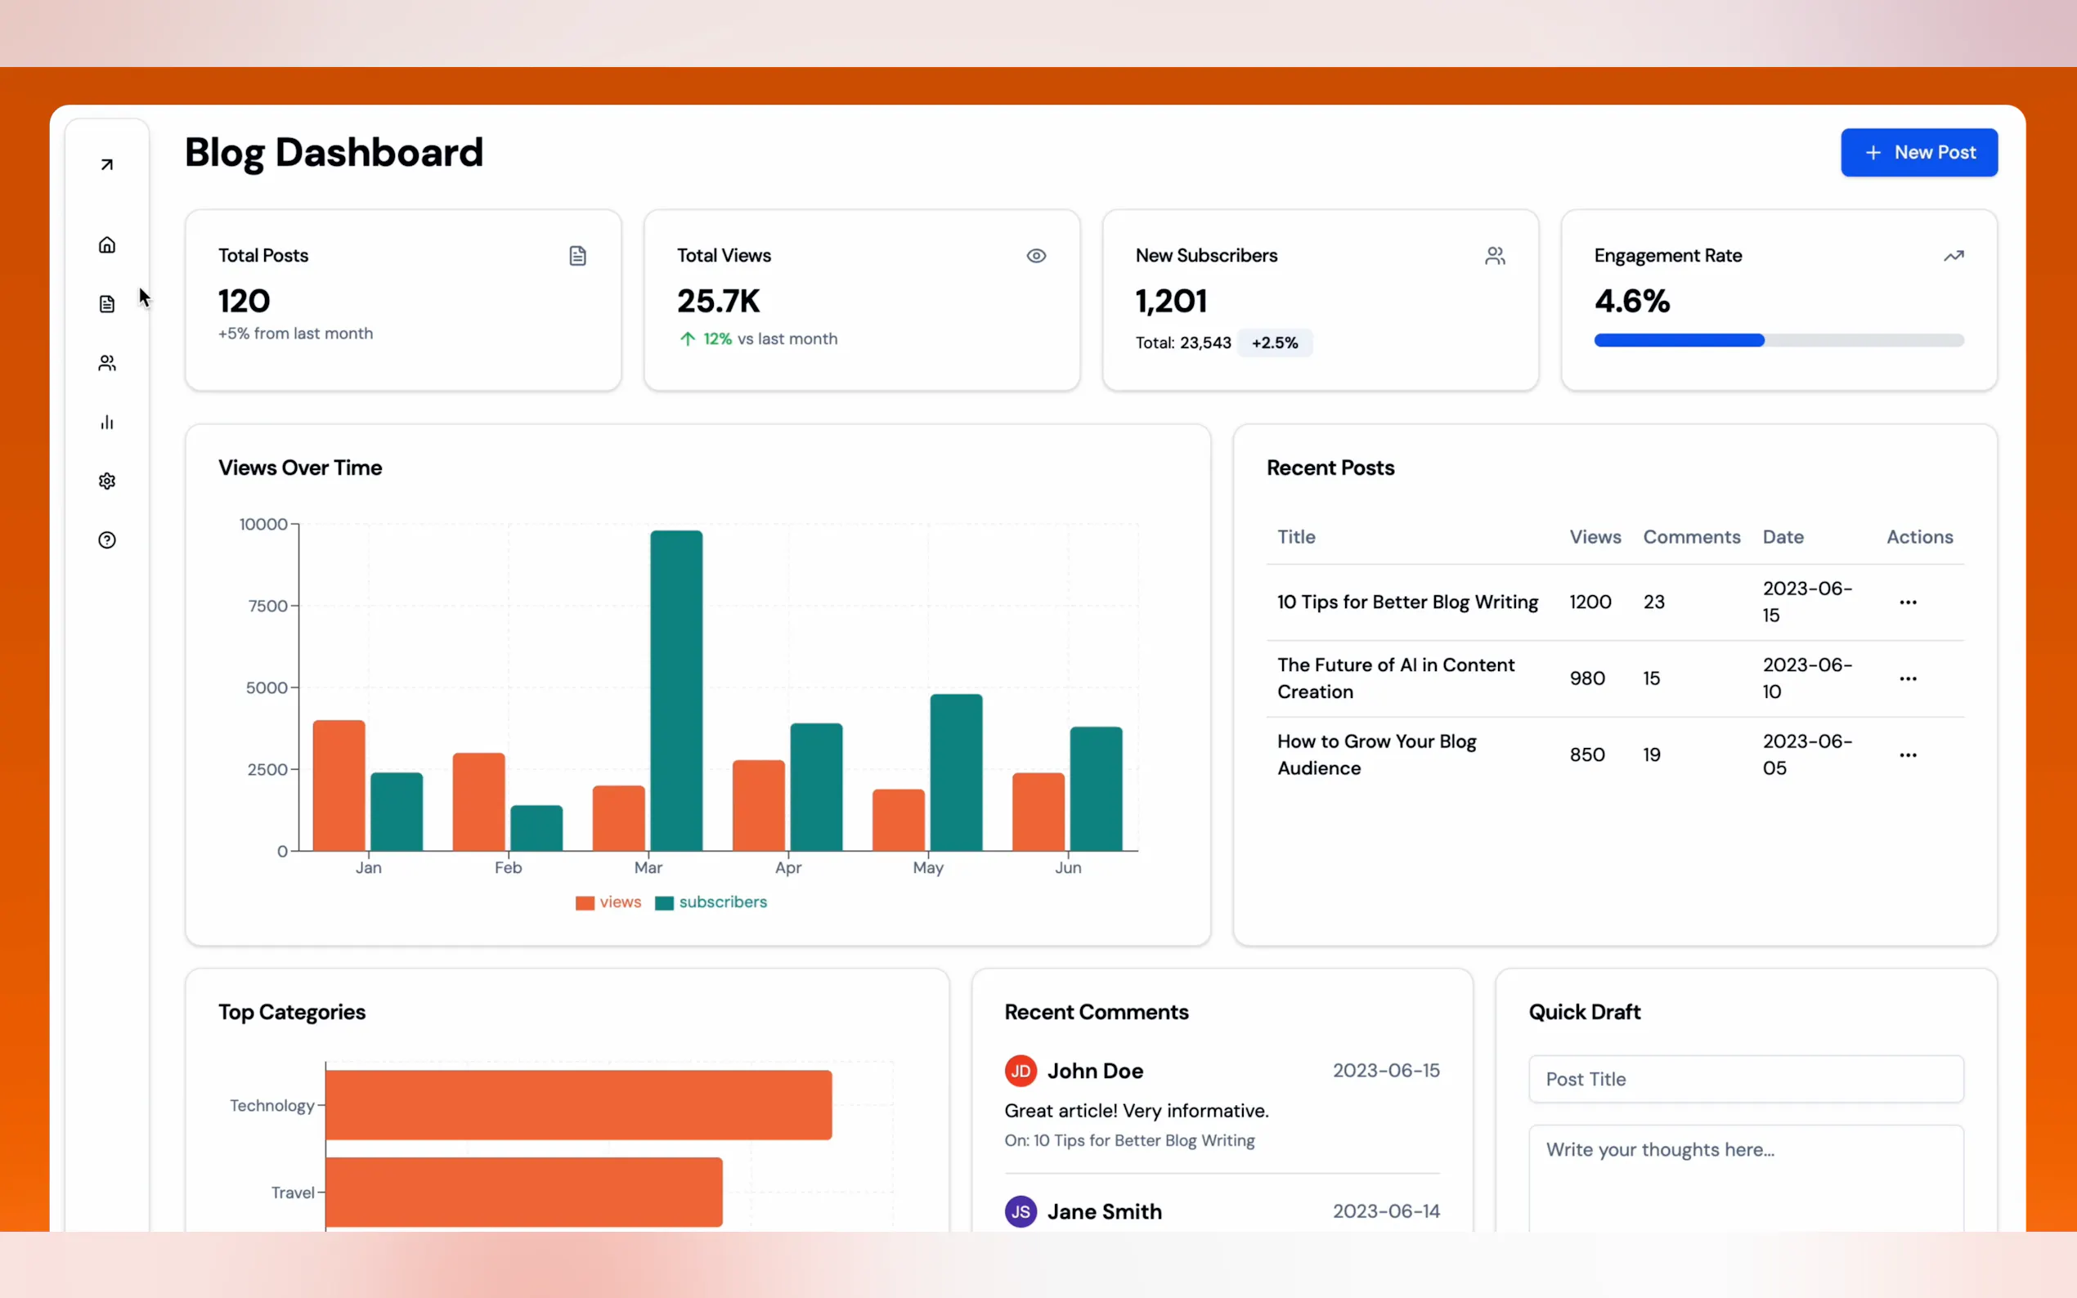Click the Engagement Rate progress bar
This screenshot has height=1298, width=2077.
[x=1778, y=341]
